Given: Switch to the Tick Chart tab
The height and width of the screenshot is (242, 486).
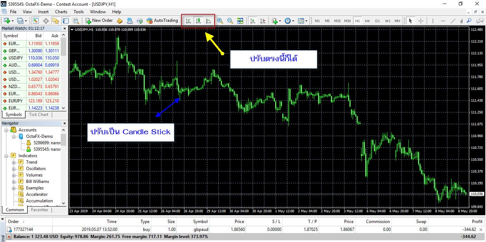Looking at the screenshot, I should (38, 115).
